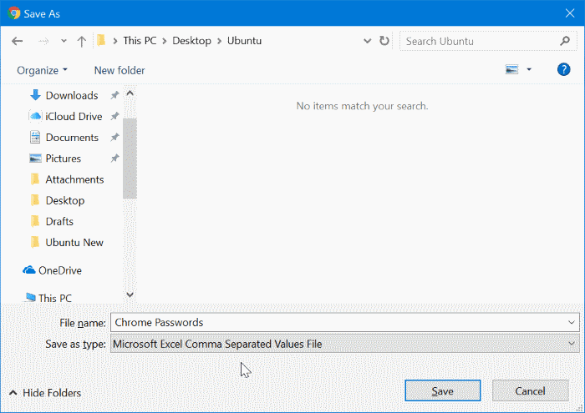Save the Chrome Passwords file

click(442, 390)
